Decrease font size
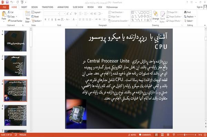 [71, 14]
